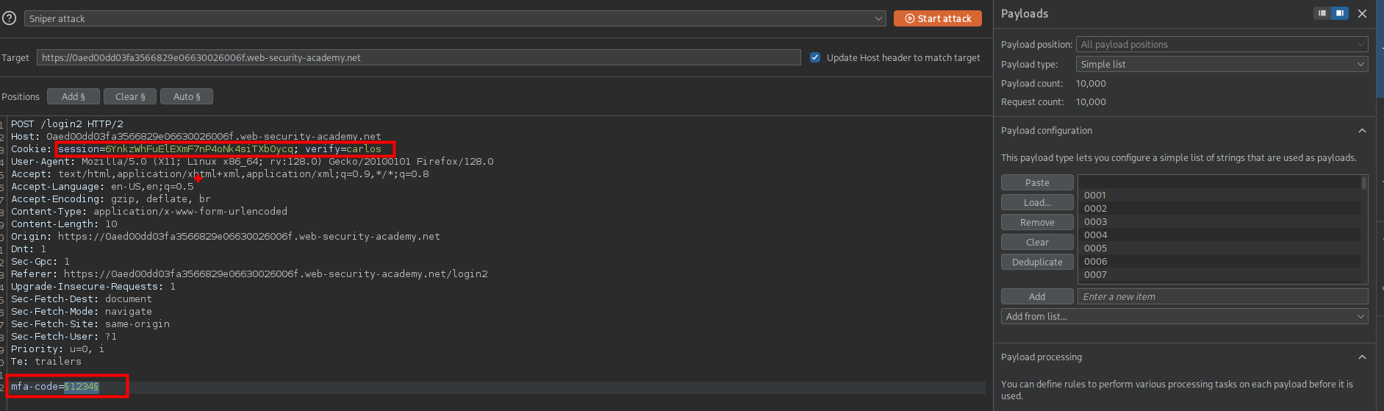Click the Clear § position button
Screen dimensions: 1384x411
pyautogui.click(x=130, y=96)
